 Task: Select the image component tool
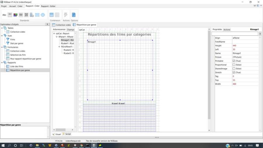pyautogui.click(x=15, y=15)
